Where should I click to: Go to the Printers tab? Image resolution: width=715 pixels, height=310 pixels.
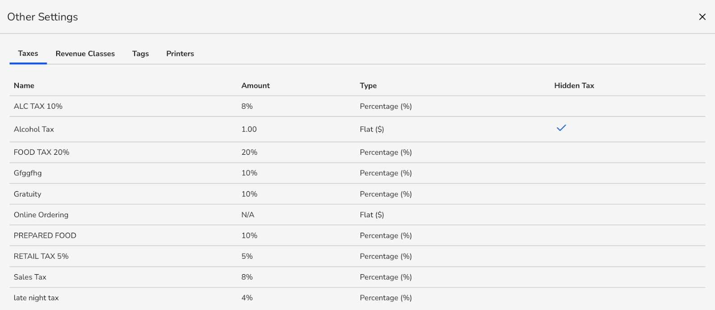point(180,54)
